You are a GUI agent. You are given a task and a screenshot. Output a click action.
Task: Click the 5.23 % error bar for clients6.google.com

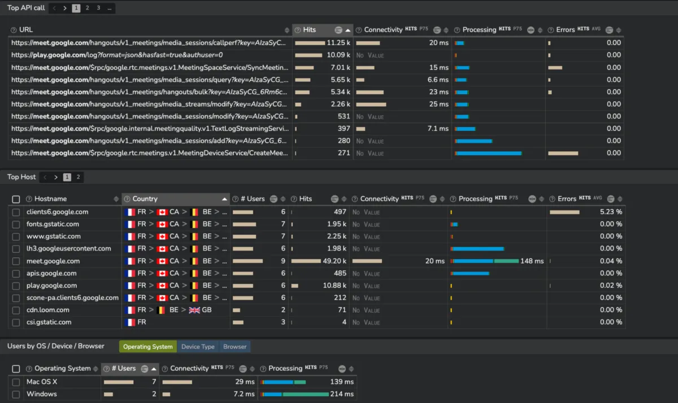point(564,212)
